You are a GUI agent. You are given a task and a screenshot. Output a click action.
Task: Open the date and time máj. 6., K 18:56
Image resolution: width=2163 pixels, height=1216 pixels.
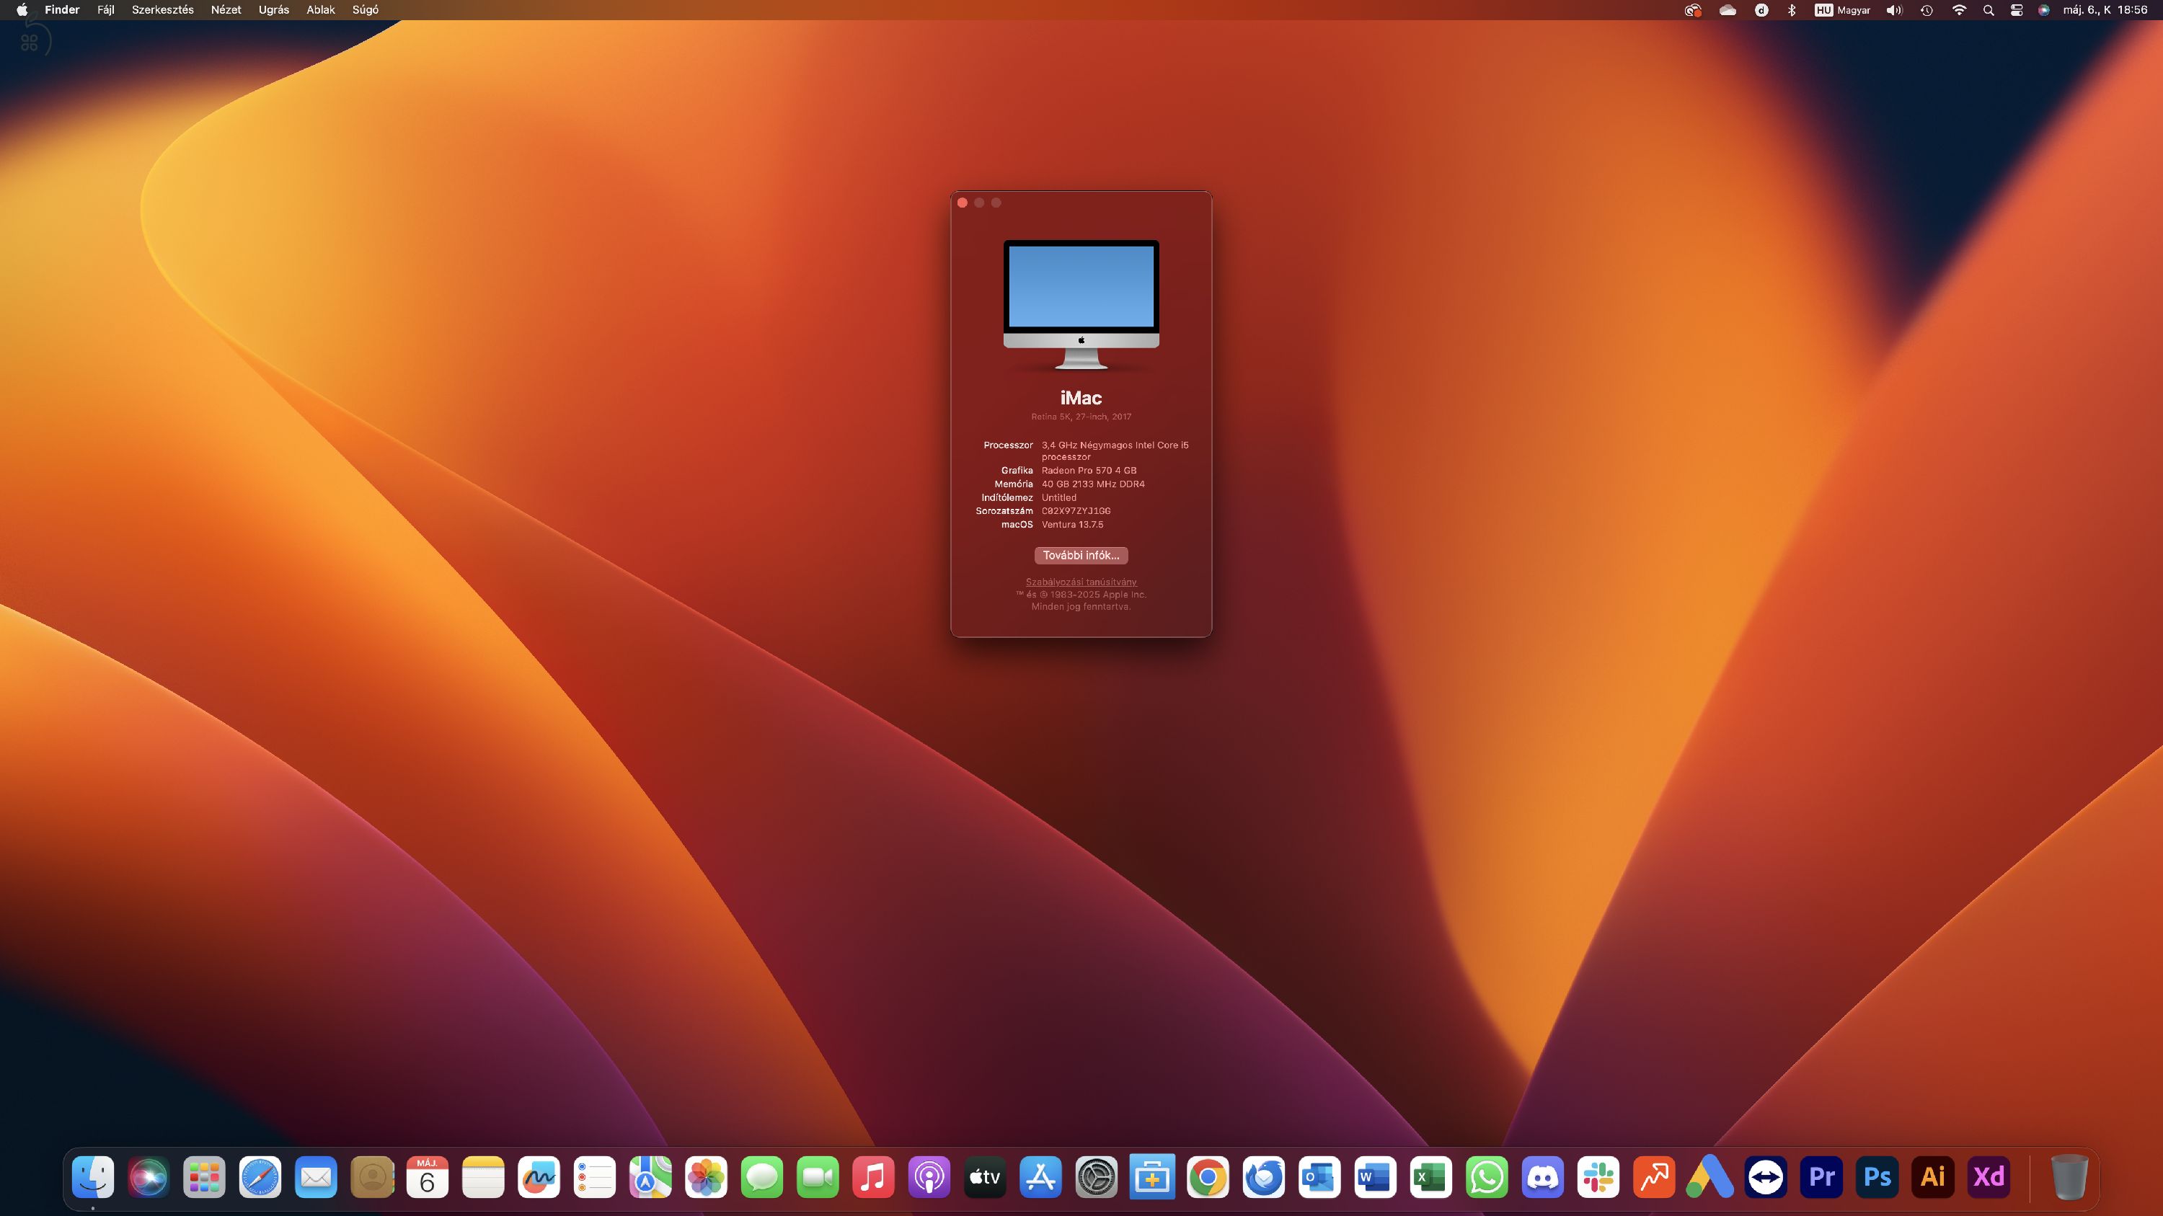click(2105, 10)
